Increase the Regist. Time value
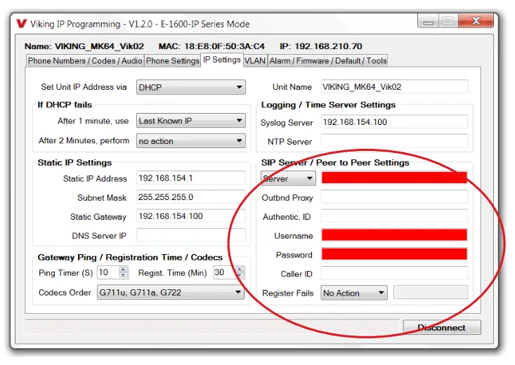Viewport: 515px width, 365px height. click(240, 270)
